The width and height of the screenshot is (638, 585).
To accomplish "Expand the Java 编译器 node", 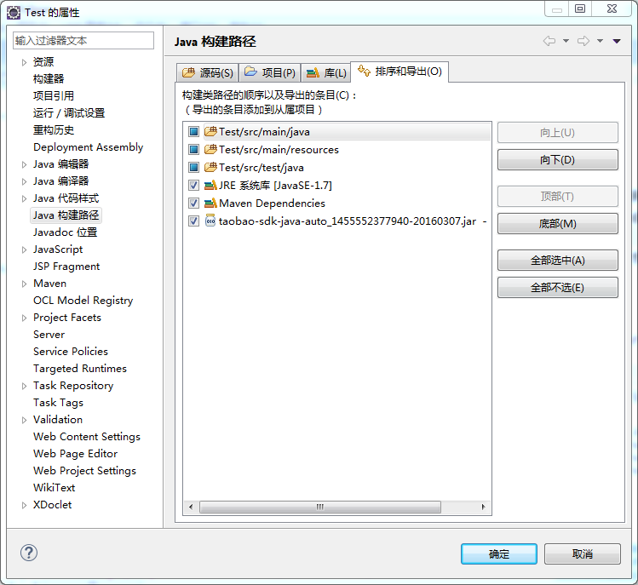I will [x=24, y=181].
